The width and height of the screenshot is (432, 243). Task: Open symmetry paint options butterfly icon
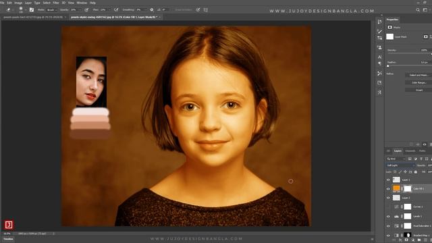coord(205,9)
